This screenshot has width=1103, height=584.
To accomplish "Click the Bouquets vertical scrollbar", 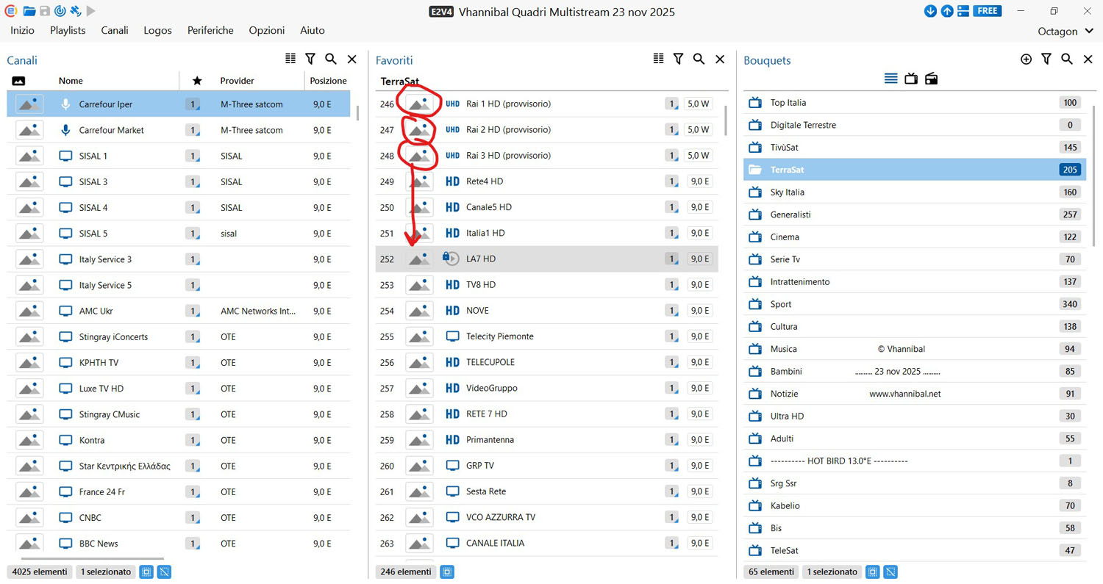I will [x=1094, y=175].
